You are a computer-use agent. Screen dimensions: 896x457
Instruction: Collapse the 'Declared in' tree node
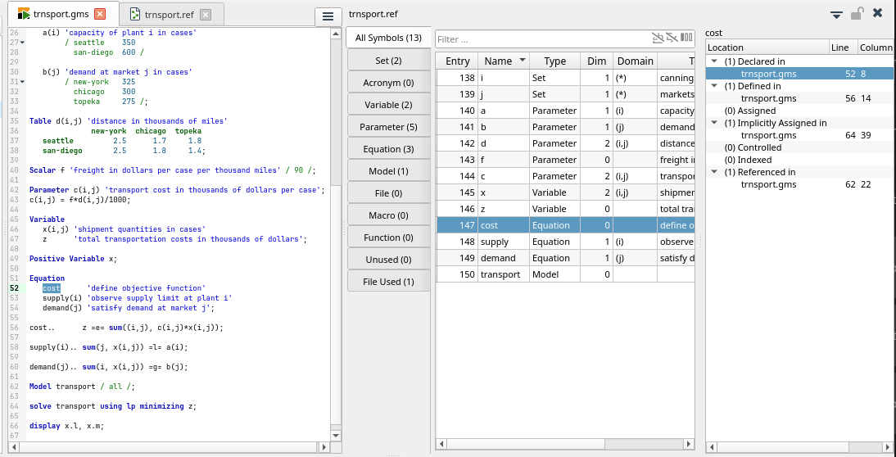click(713, 61)
